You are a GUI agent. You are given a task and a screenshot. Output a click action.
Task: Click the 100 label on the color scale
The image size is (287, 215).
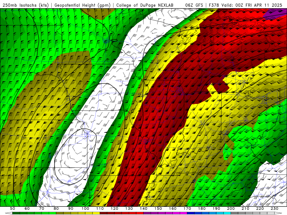coord(85,209)
